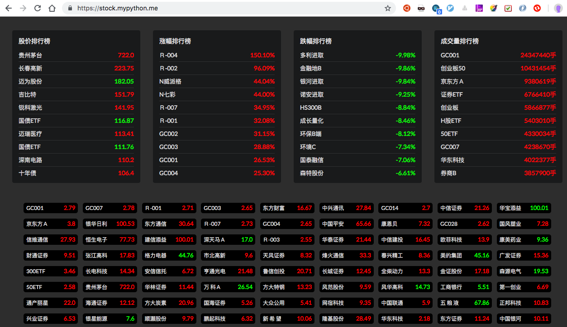
Task: Click the red sync arrows extension
Action: click(x=537, y=8)
